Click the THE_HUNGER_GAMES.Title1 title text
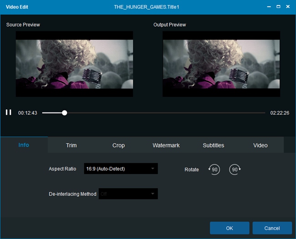This screenshot has width=296, height=239. [x=146, y=7]
